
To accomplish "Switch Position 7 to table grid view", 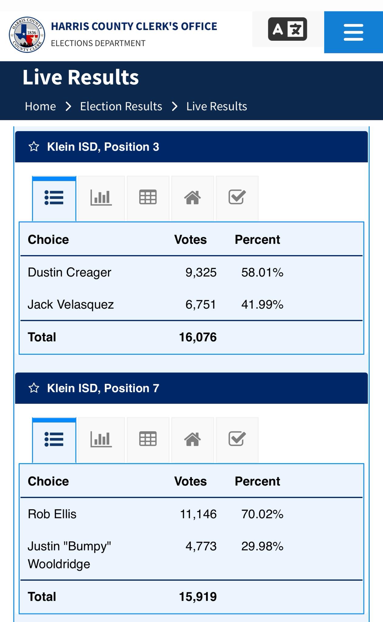I will (148, 439).
